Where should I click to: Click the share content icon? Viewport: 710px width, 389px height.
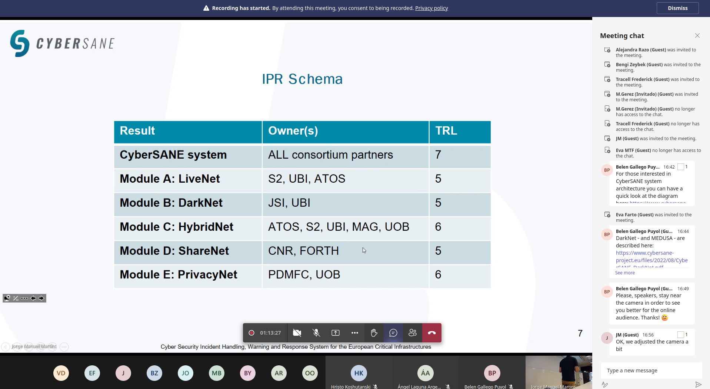point(336,333)
